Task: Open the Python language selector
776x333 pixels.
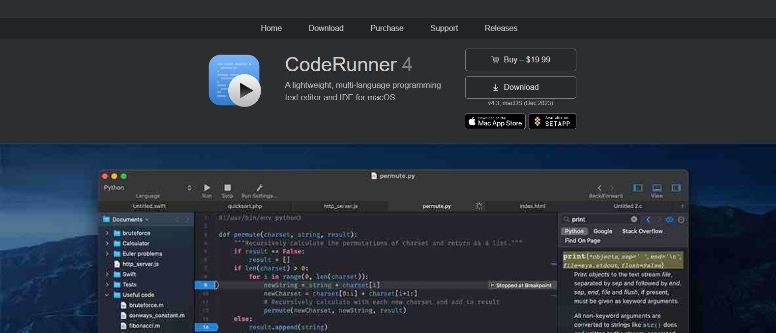Action: (x=148, y=188)
